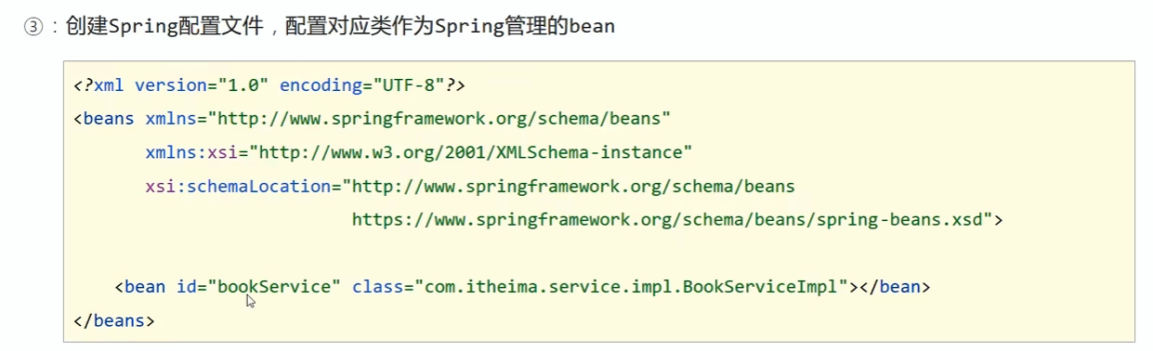This screenshot has height=351, width=1153.
Task: Click the circled number 3 step marker
Action: (33, 27)
